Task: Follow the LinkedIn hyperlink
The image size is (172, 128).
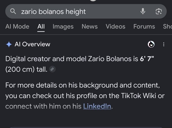Action: pos(97,106)
